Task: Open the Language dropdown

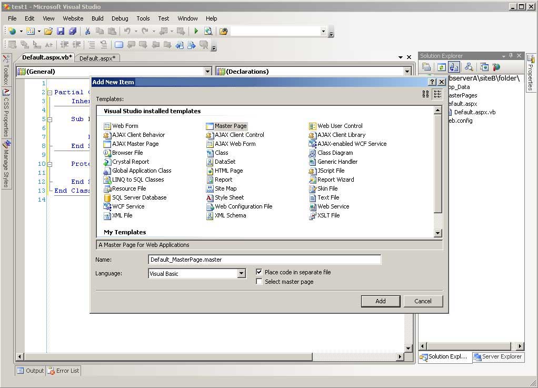Action: coord(241,273)
